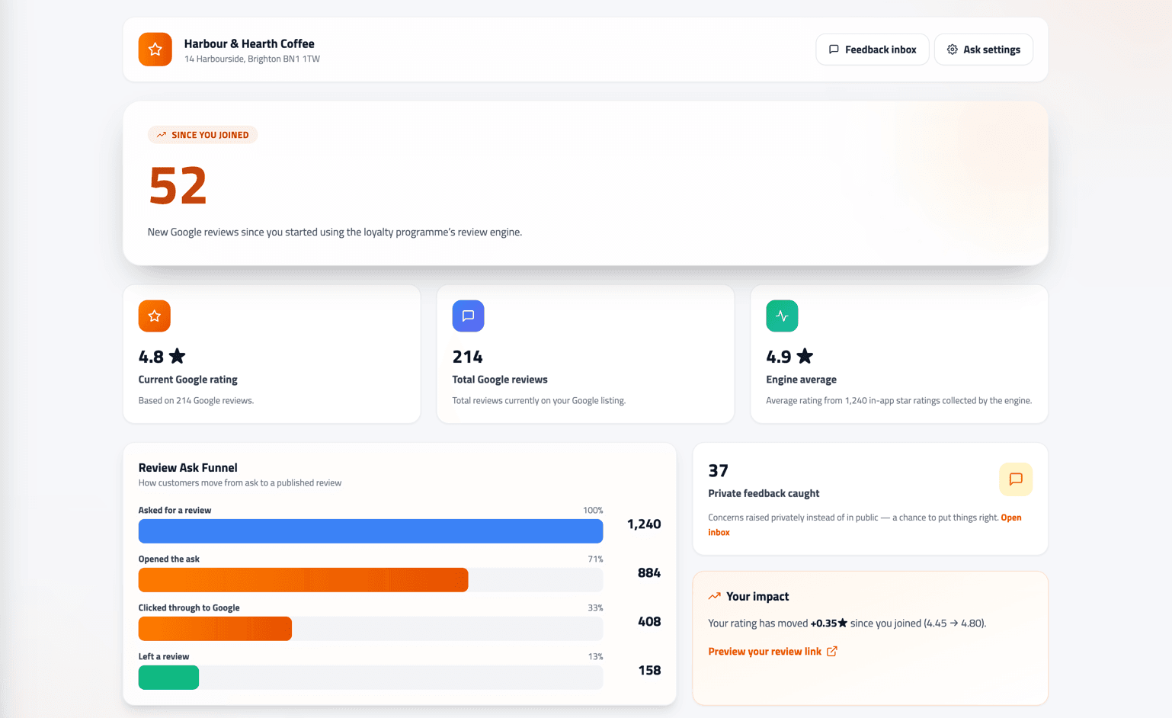Click the external link icon after Preview your review link
Screen dimensions: 1172x718
click(x=832, y=651)
